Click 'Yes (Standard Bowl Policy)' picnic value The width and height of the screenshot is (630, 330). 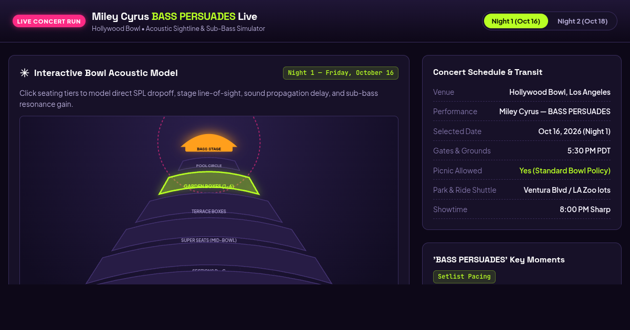[x=565, y=171]
